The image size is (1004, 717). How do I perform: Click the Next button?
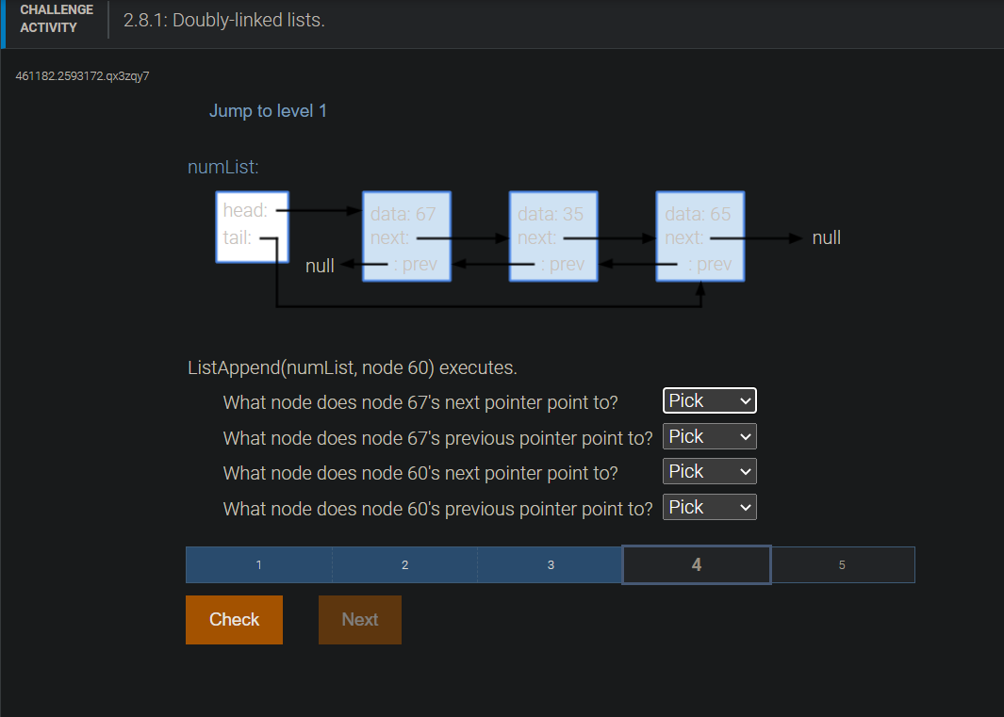click(359, 619)
